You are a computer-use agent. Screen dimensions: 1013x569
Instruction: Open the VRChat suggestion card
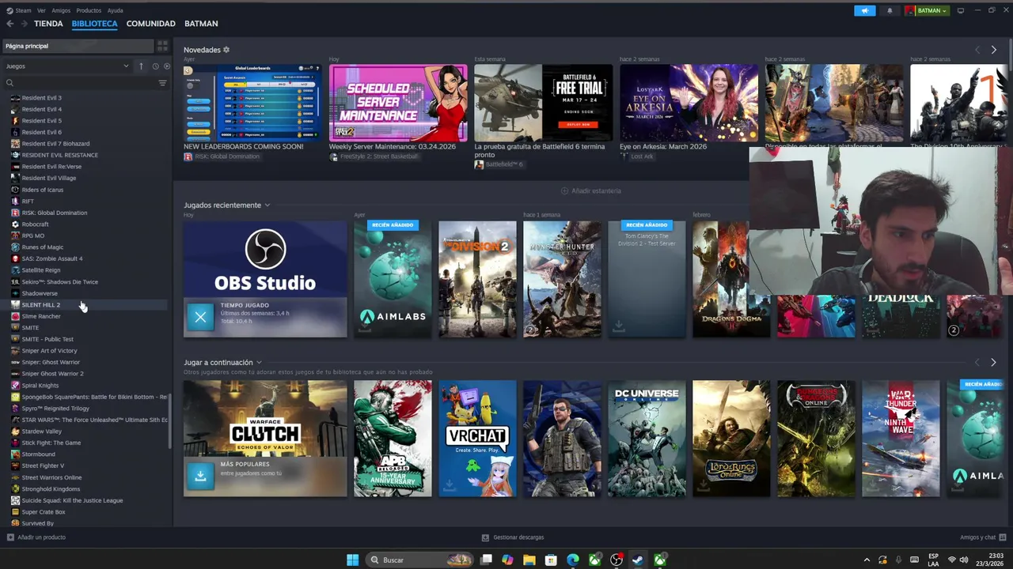[x=477, y=439]
